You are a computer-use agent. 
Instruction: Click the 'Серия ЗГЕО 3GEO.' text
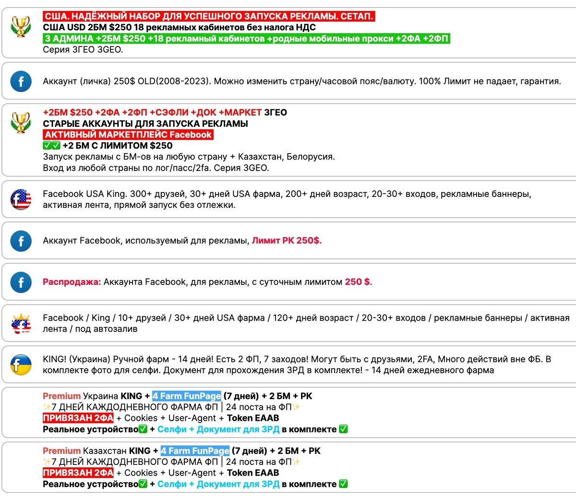coord(83,49)
